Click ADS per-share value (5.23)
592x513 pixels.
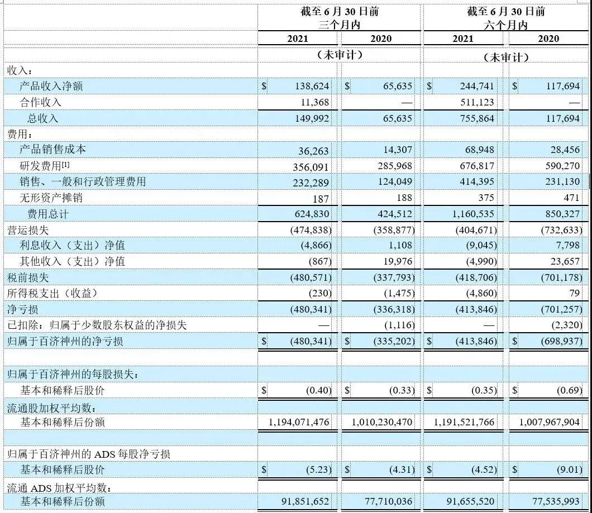pyautogui.click(x=319, y=470)
